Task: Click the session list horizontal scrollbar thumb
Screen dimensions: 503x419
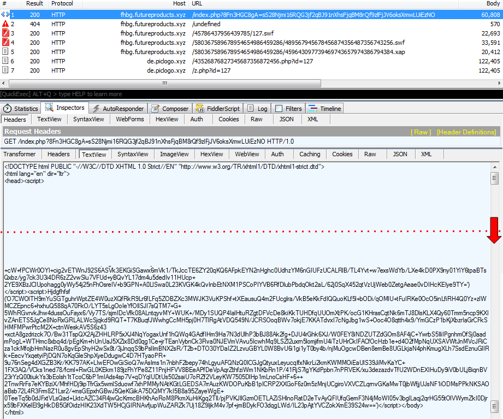Action: coord(165,83)
